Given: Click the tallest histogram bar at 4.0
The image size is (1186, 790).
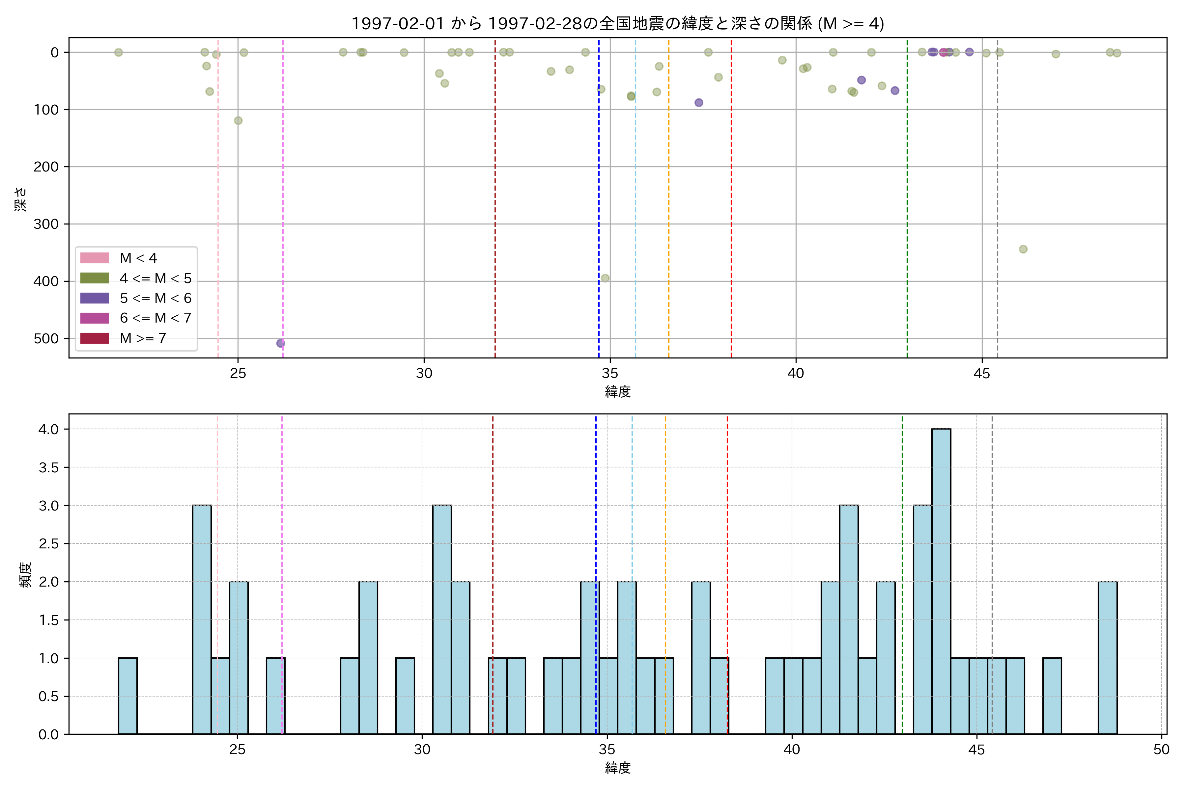Looking at the screenshot, I should click(x=941, y=579).
